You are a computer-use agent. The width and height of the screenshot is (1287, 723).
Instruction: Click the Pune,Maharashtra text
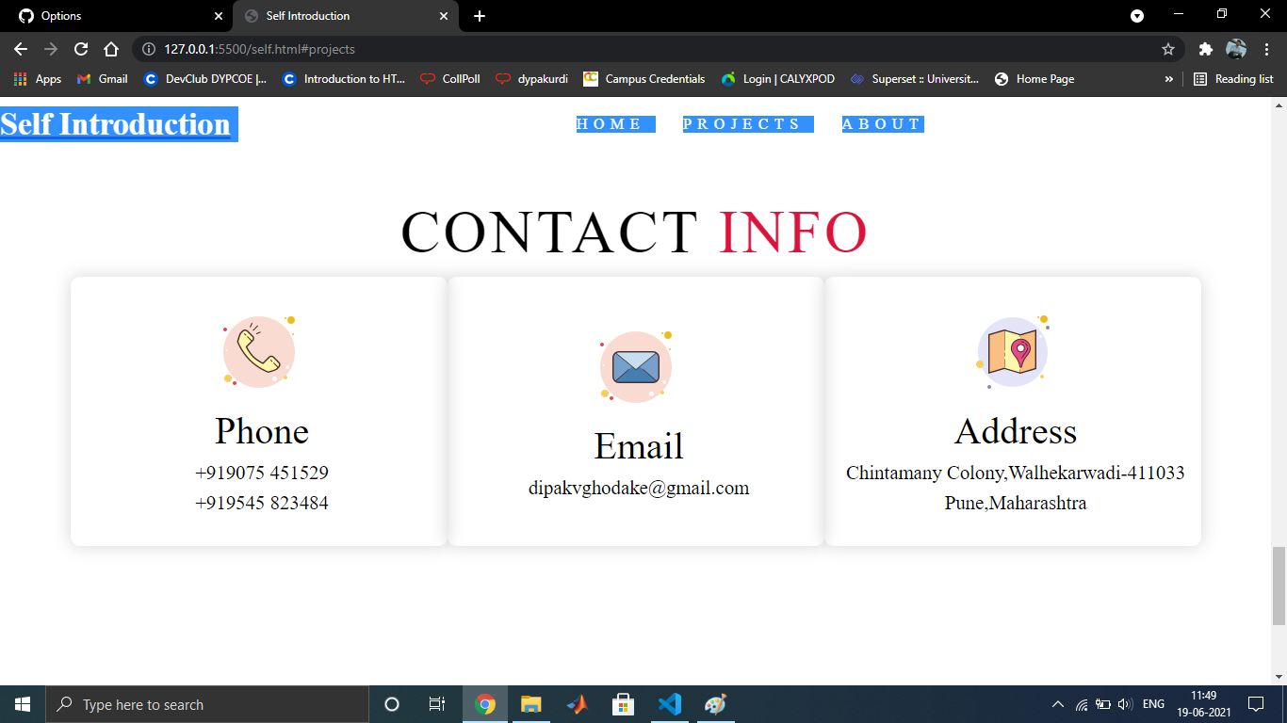(x=1016, y=503)
